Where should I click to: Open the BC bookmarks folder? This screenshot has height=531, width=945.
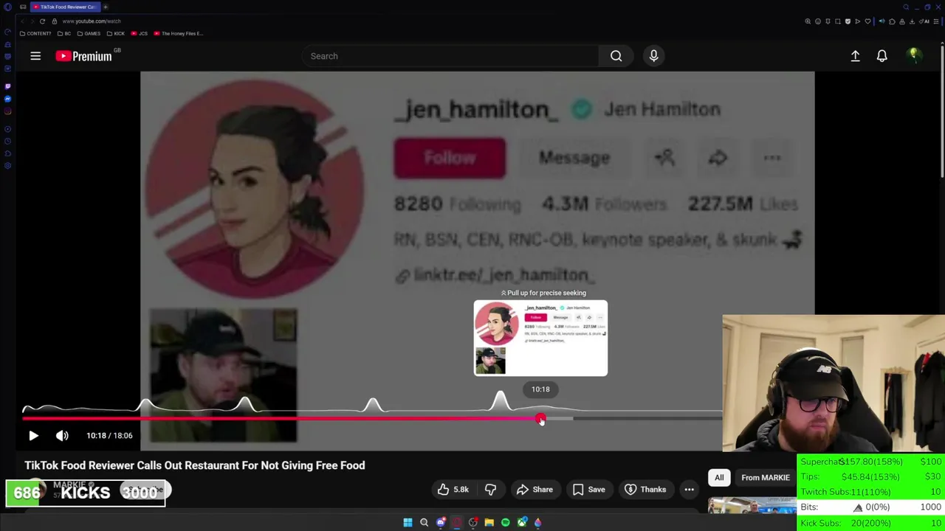(64, 33)
